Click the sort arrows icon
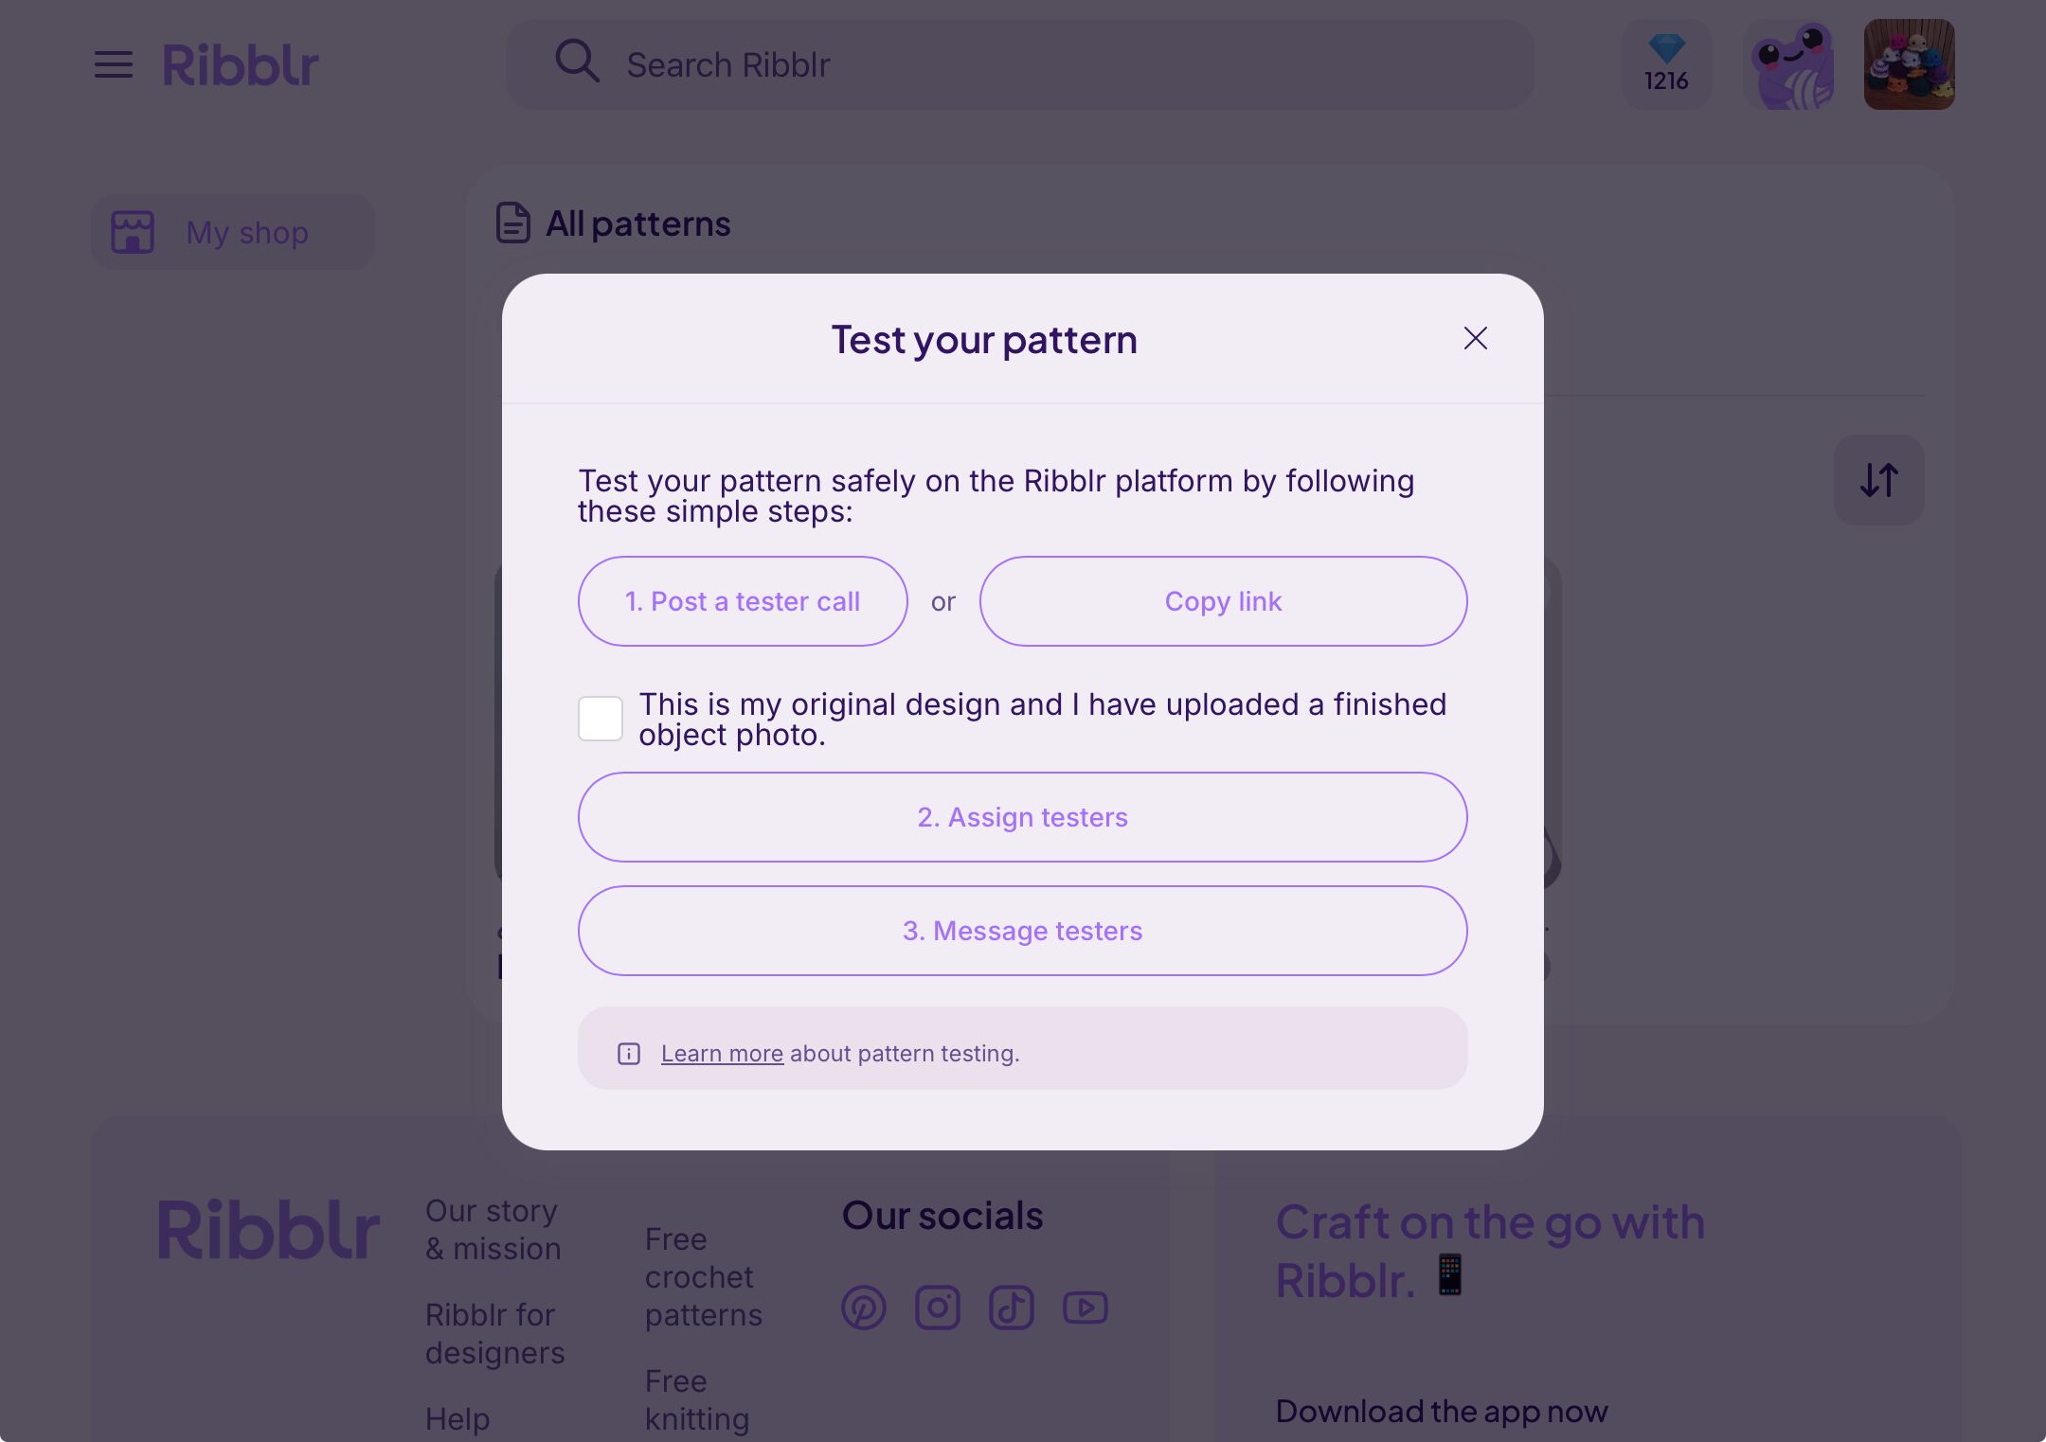This screenshot has width=2046, height=1442. coord(1878,480)
